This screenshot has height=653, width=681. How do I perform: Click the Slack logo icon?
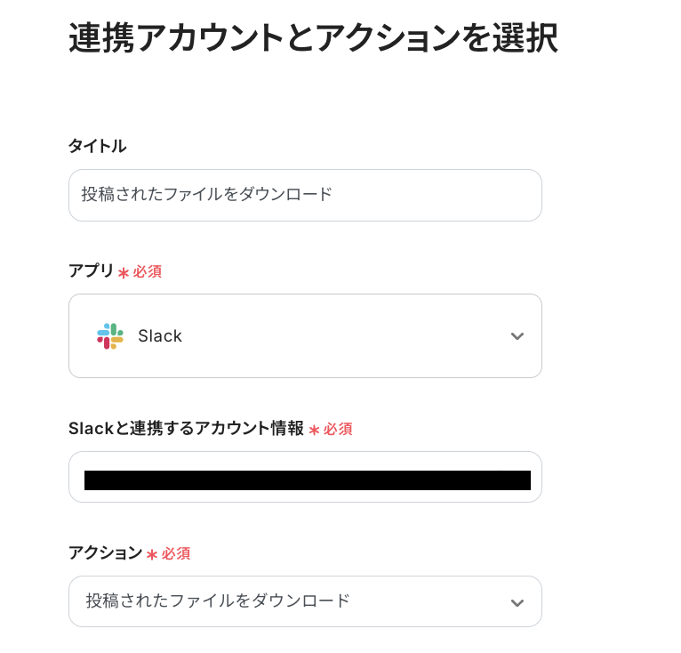pyautogui.click(x=110, y=336)
